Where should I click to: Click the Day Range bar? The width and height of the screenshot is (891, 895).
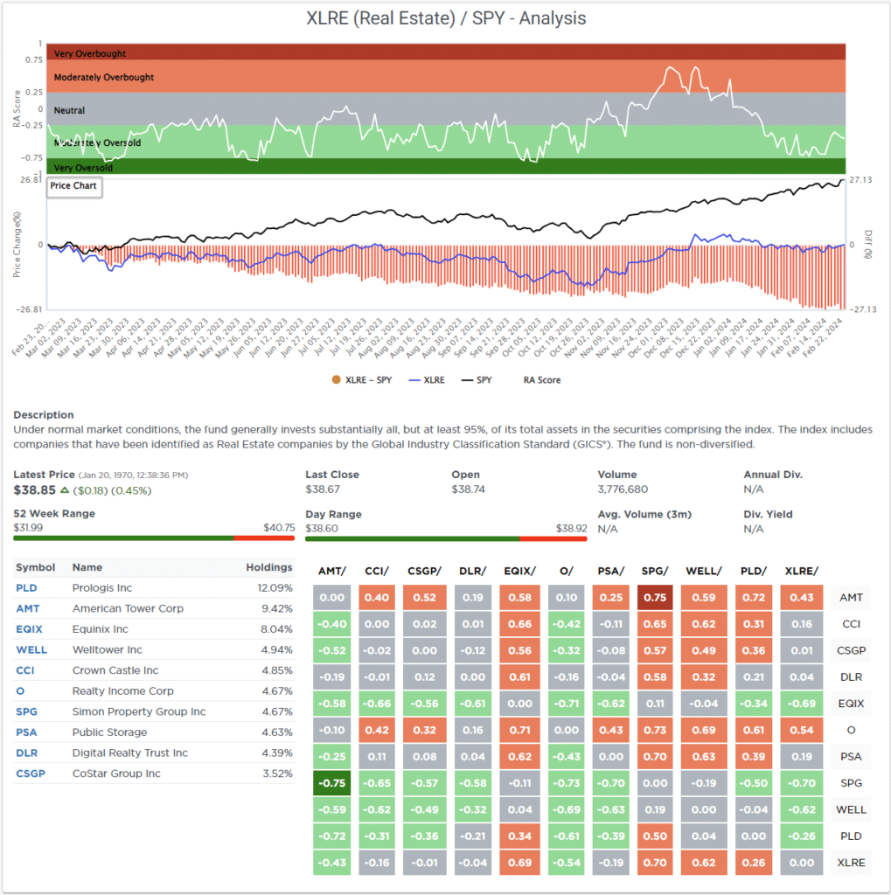pyautogui.click(x=446, y=538)
